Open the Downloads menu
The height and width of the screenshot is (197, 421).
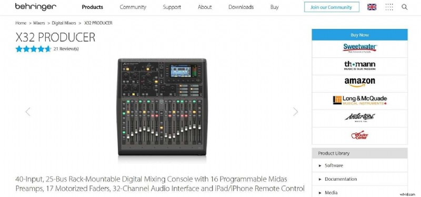click(x=241, y=7)
